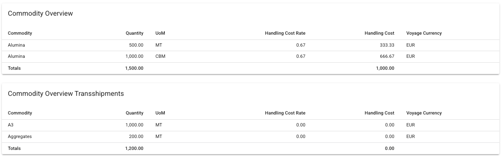Click the 333.33 handling cost cell

[x=387, y=45]
